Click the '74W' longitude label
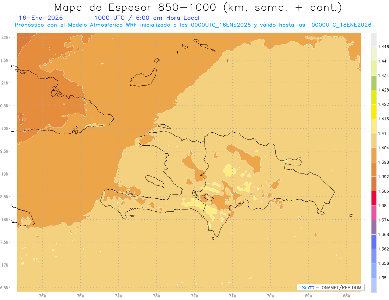 tap(119, 296)
